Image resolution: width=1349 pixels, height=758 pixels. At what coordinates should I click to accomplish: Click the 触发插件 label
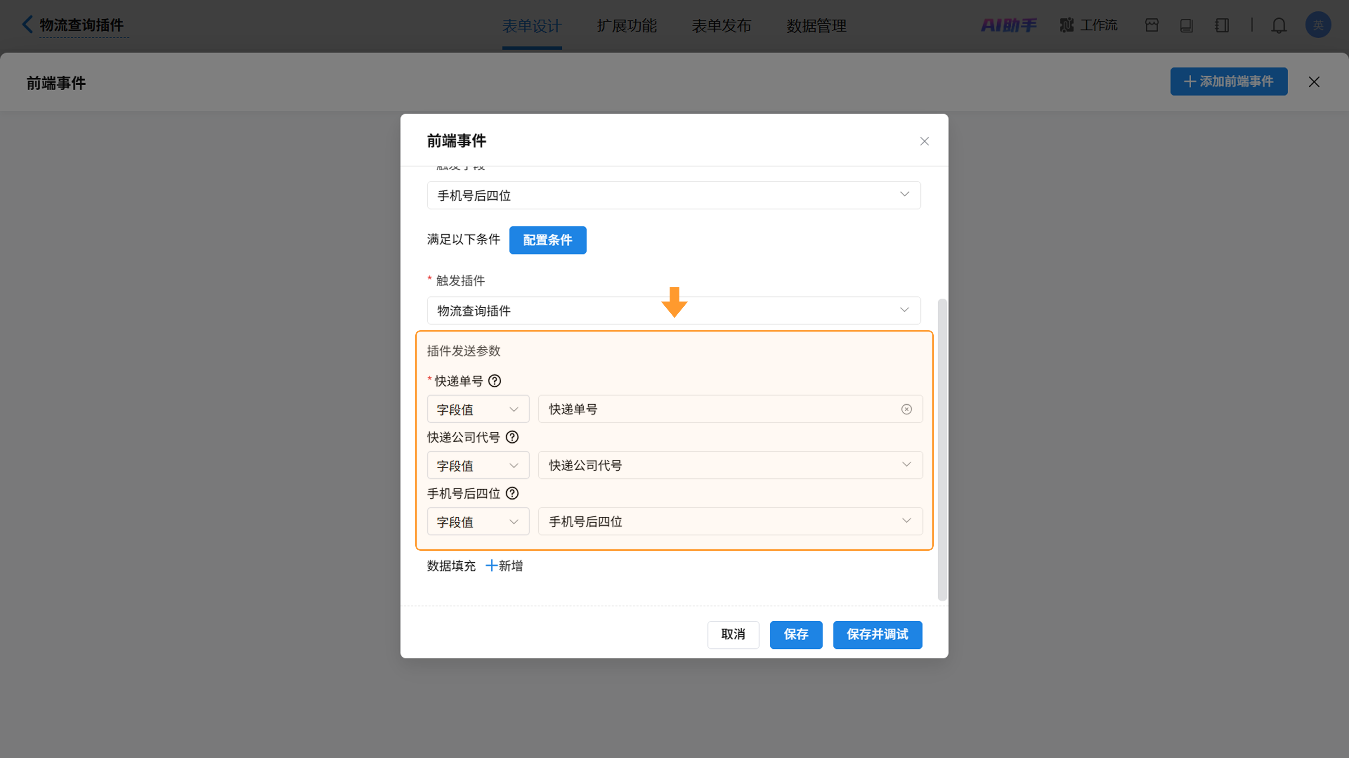(460, 281)
